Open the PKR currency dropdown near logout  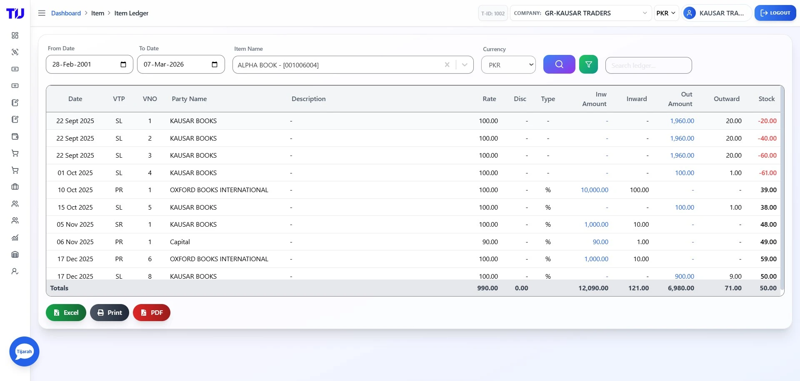(666, 13)
